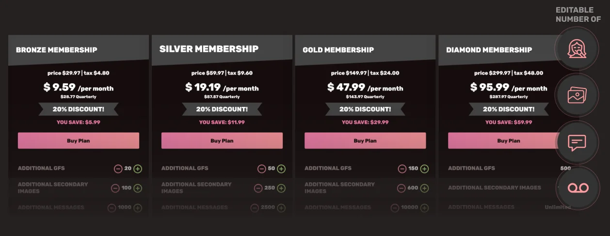Decrease Bronze additional GFS with minus
Viewport: 610px width, 236px height.
[118, 169]
